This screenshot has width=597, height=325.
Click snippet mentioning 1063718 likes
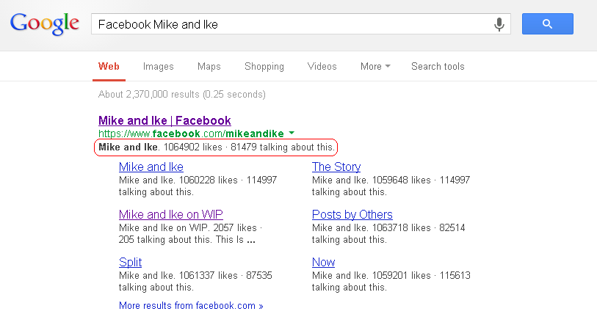coord(388,234)
